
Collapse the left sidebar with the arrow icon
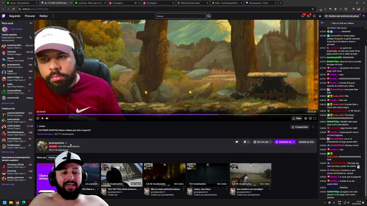point(31,23)
